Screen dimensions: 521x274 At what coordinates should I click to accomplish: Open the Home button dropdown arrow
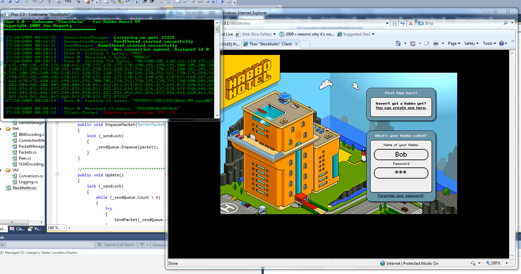pyautogui.click(x=405, y=43)
